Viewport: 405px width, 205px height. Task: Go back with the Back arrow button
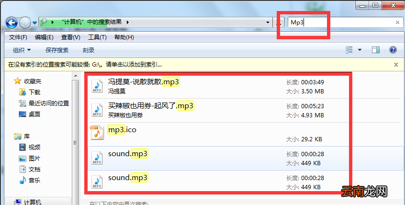coord(11,23)
